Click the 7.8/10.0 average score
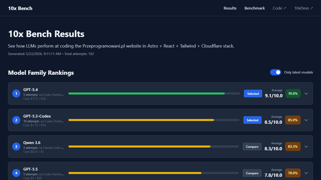The image size is (321, 180). point(273,175)
